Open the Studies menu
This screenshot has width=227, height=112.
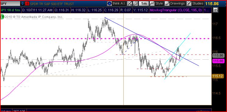pyautogui.click(x=198, y=3)
